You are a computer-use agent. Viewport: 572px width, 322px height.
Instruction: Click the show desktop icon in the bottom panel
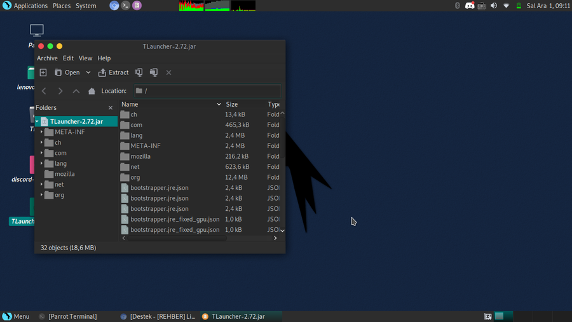487,316
